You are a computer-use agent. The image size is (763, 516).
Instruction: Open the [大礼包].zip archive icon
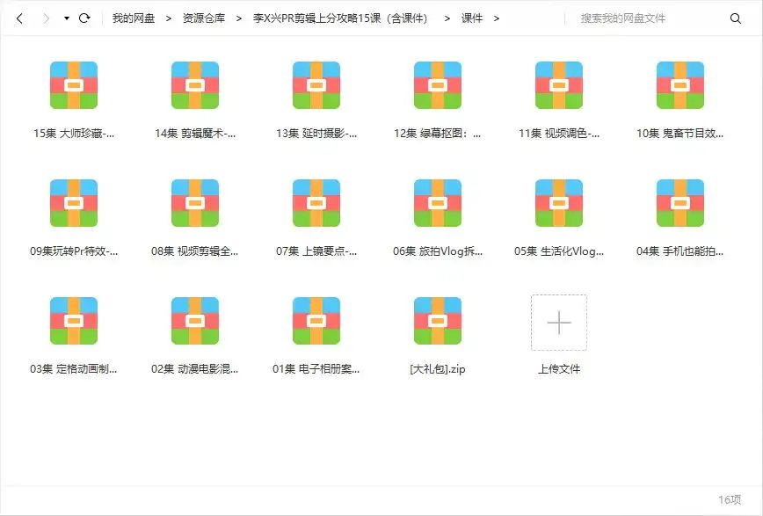pyautogui.click(x=437, y=322)
